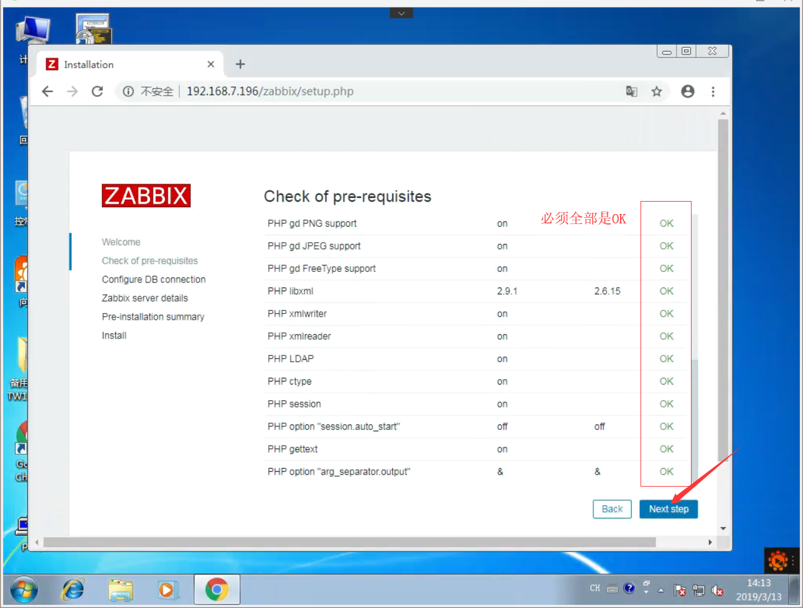Select the Check of pre-requisites step
Screen dimensions: 803x608
point(150,261)
